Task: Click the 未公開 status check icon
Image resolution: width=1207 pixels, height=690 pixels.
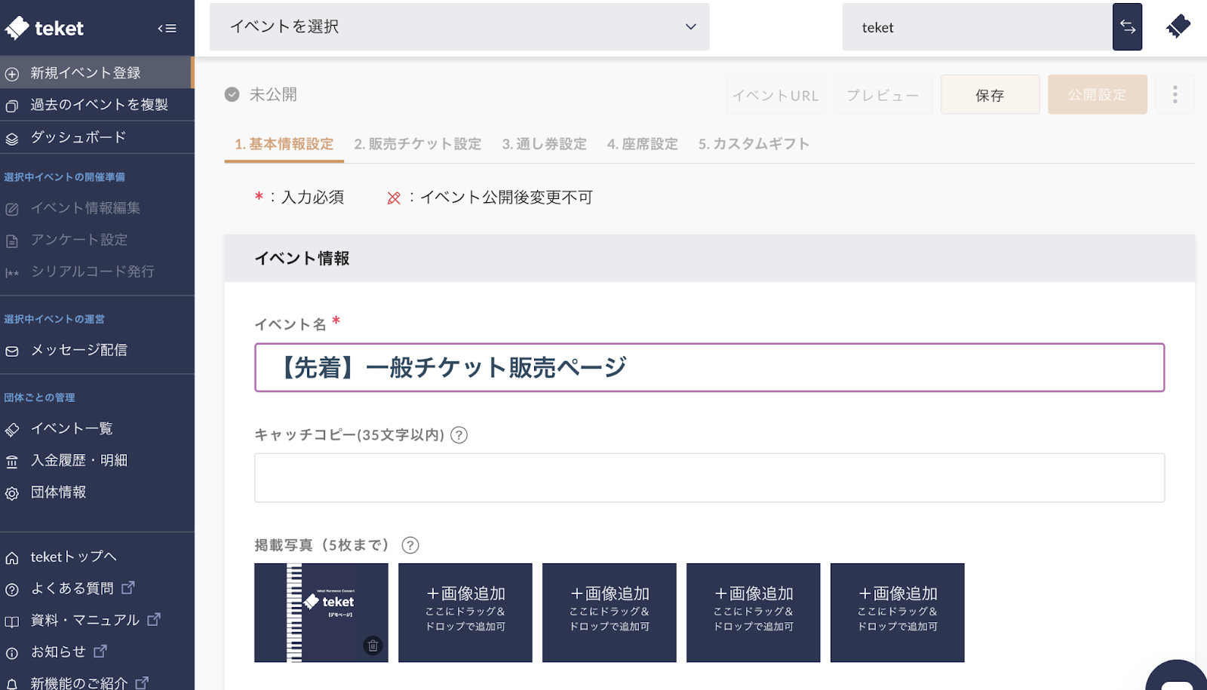Action: pos(232,94)
